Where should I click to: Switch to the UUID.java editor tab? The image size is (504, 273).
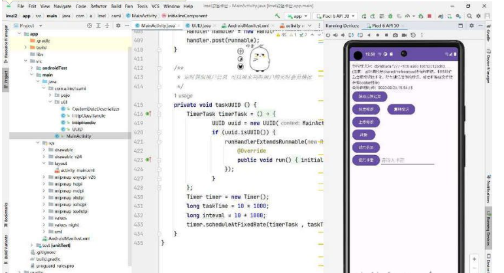click(202, 26)
